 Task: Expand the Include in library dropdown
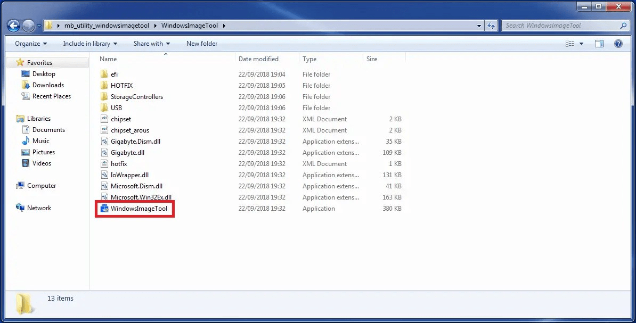tap(90, 44)
